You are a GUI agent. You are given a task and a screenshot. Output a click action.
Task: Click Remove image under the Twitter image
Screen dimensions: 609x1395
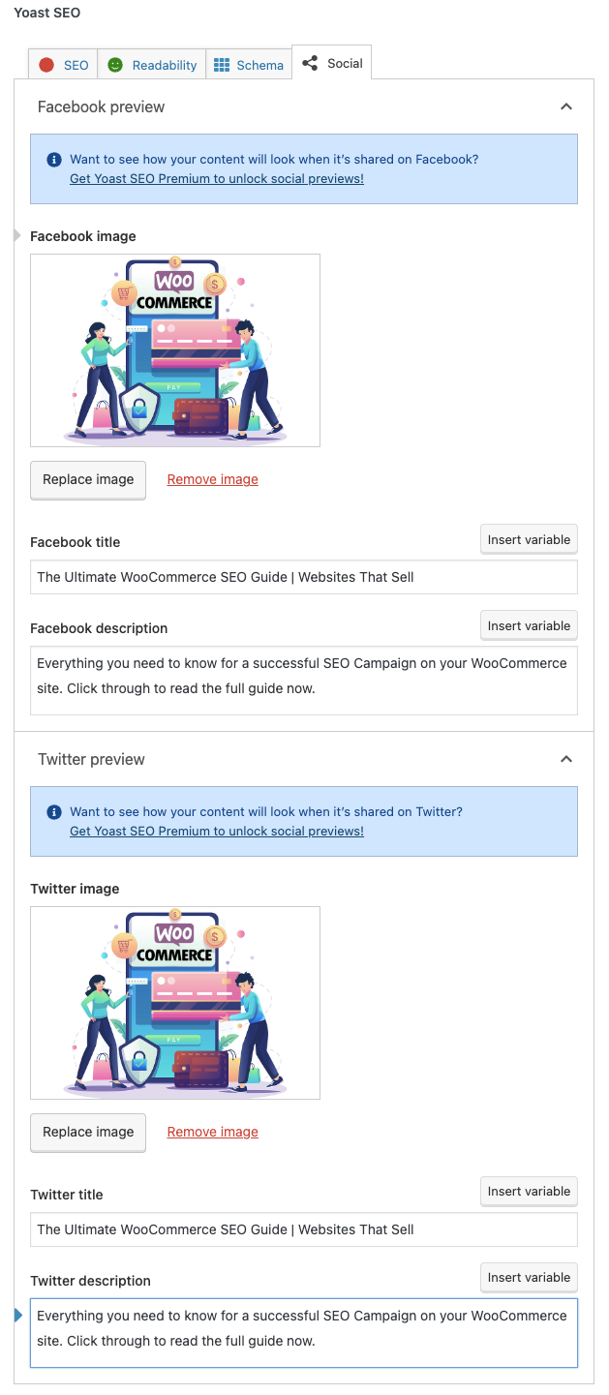pyautogui.click(x=212, y=1132)
